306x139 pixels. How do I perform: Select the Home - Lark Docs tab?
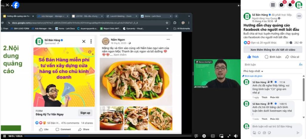[x=156, y=16]
